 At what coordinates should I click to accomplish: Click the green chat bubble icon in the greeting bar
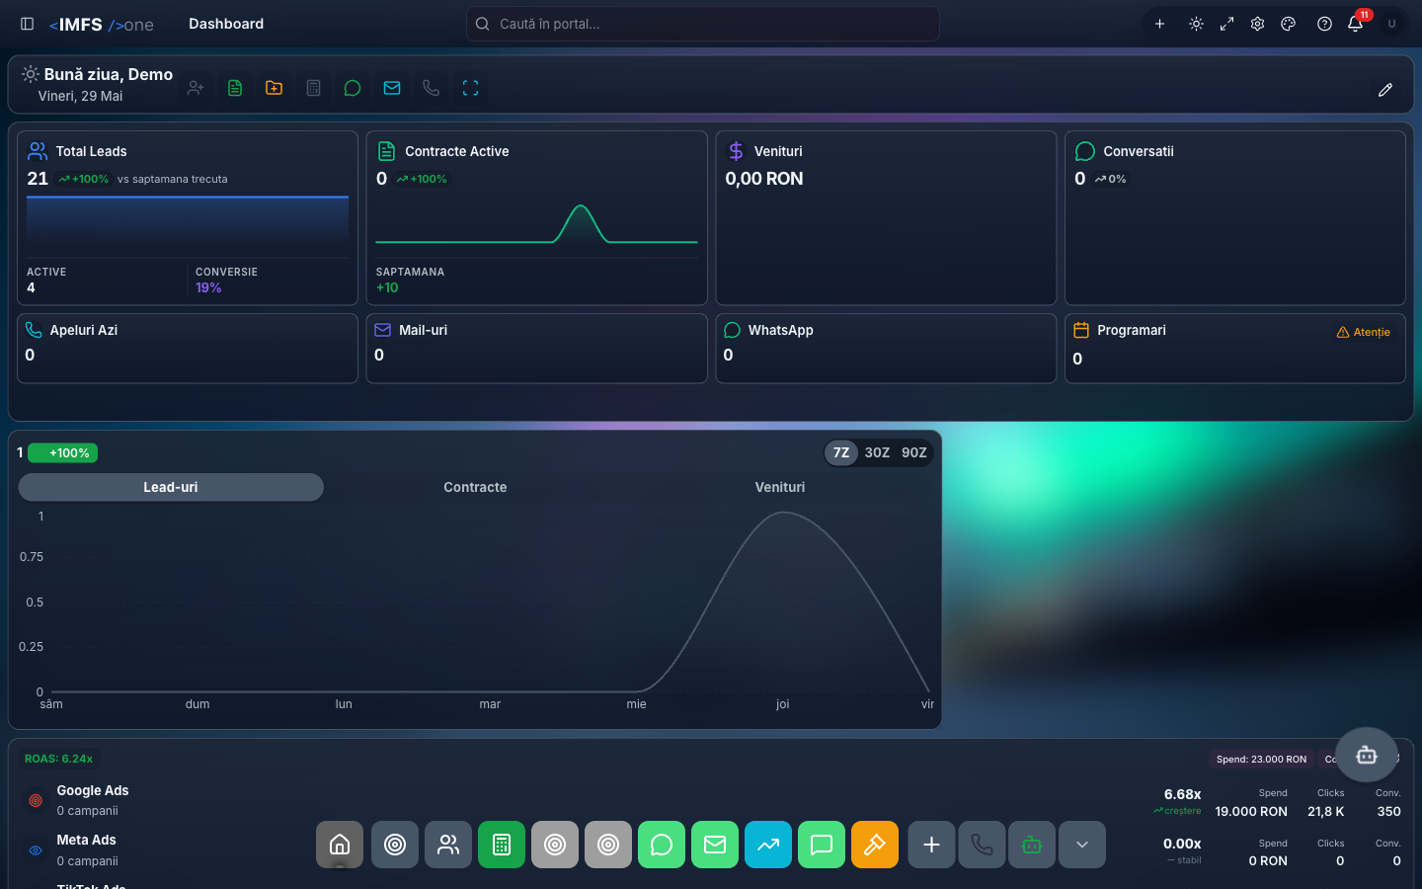pos(353,88)
